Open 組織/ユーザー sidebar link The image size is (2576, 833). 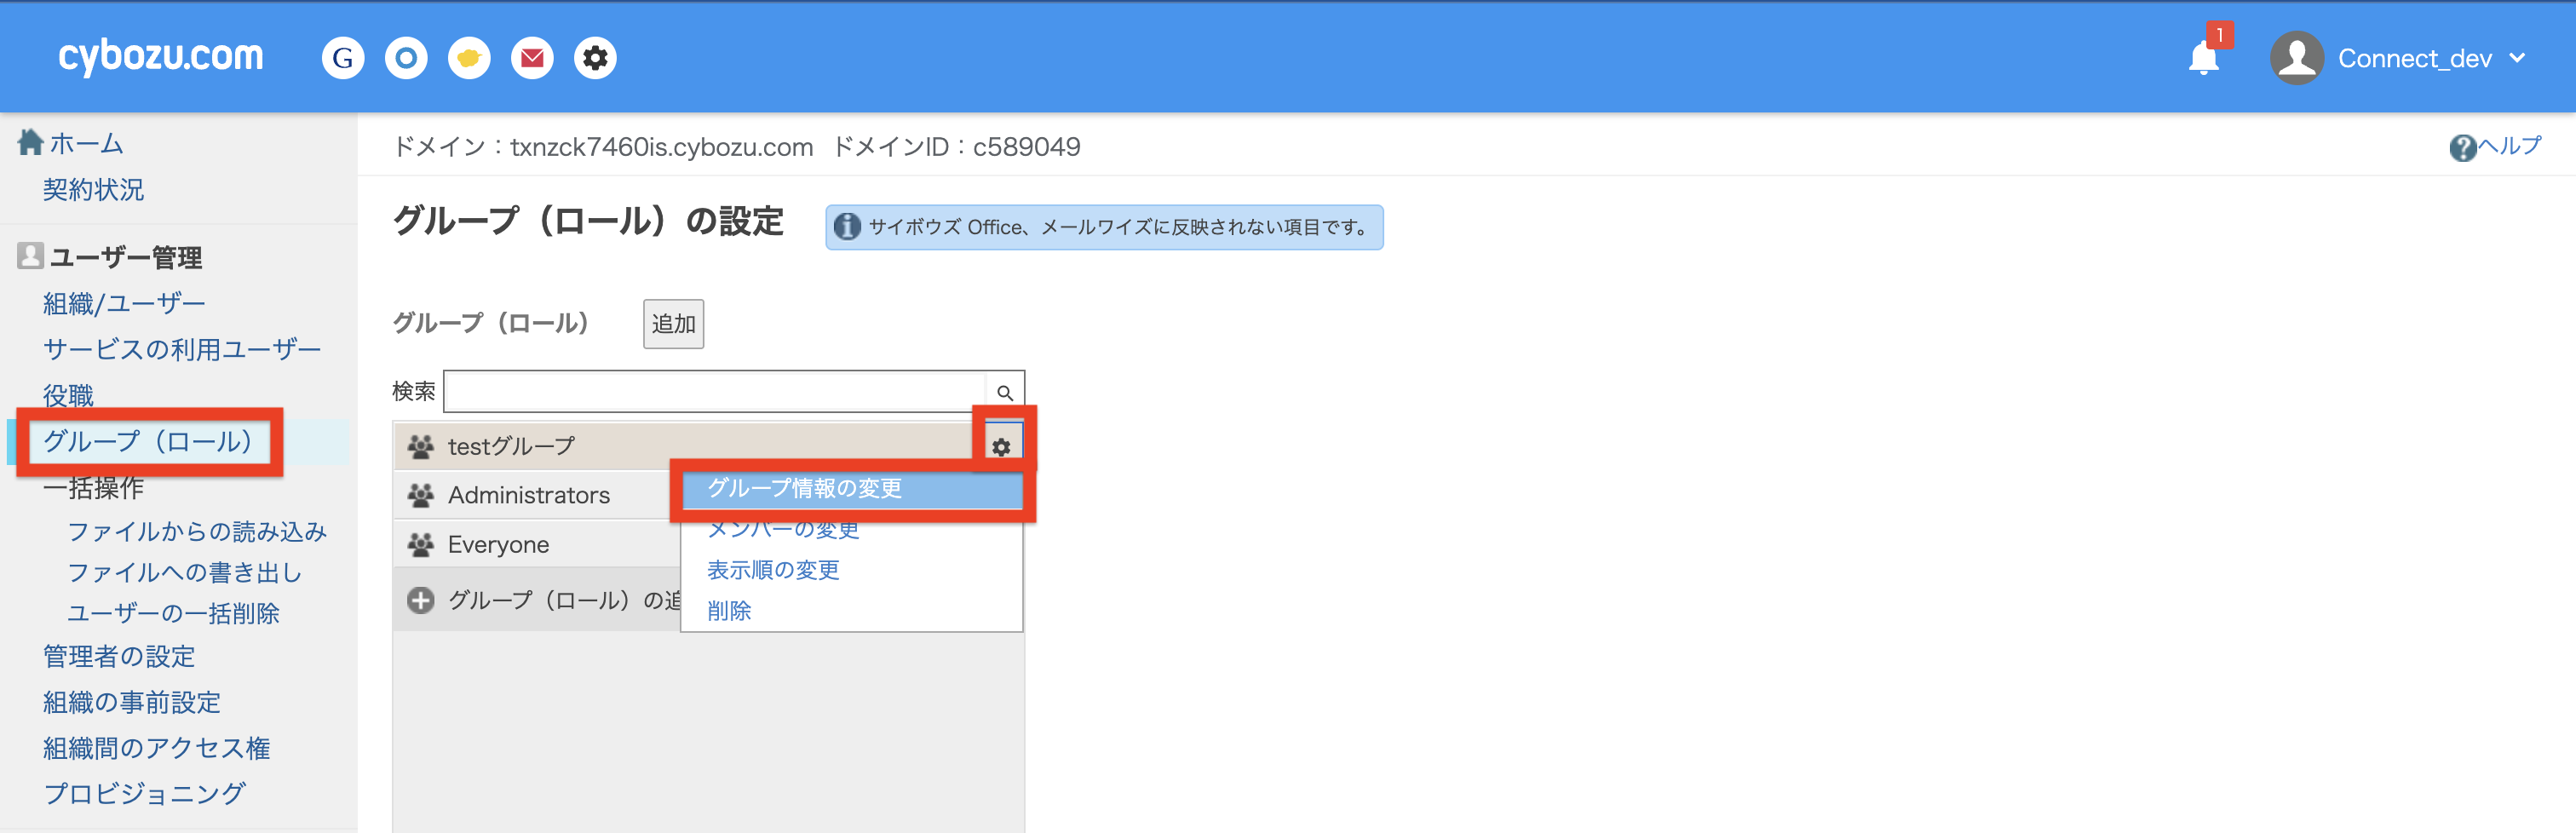point(124,303)
